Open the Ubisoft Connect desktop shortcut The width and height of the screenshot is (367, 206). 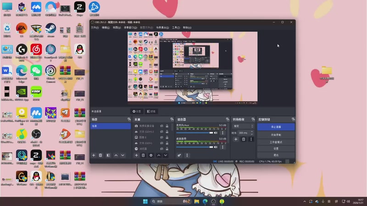tap(50, 74)
